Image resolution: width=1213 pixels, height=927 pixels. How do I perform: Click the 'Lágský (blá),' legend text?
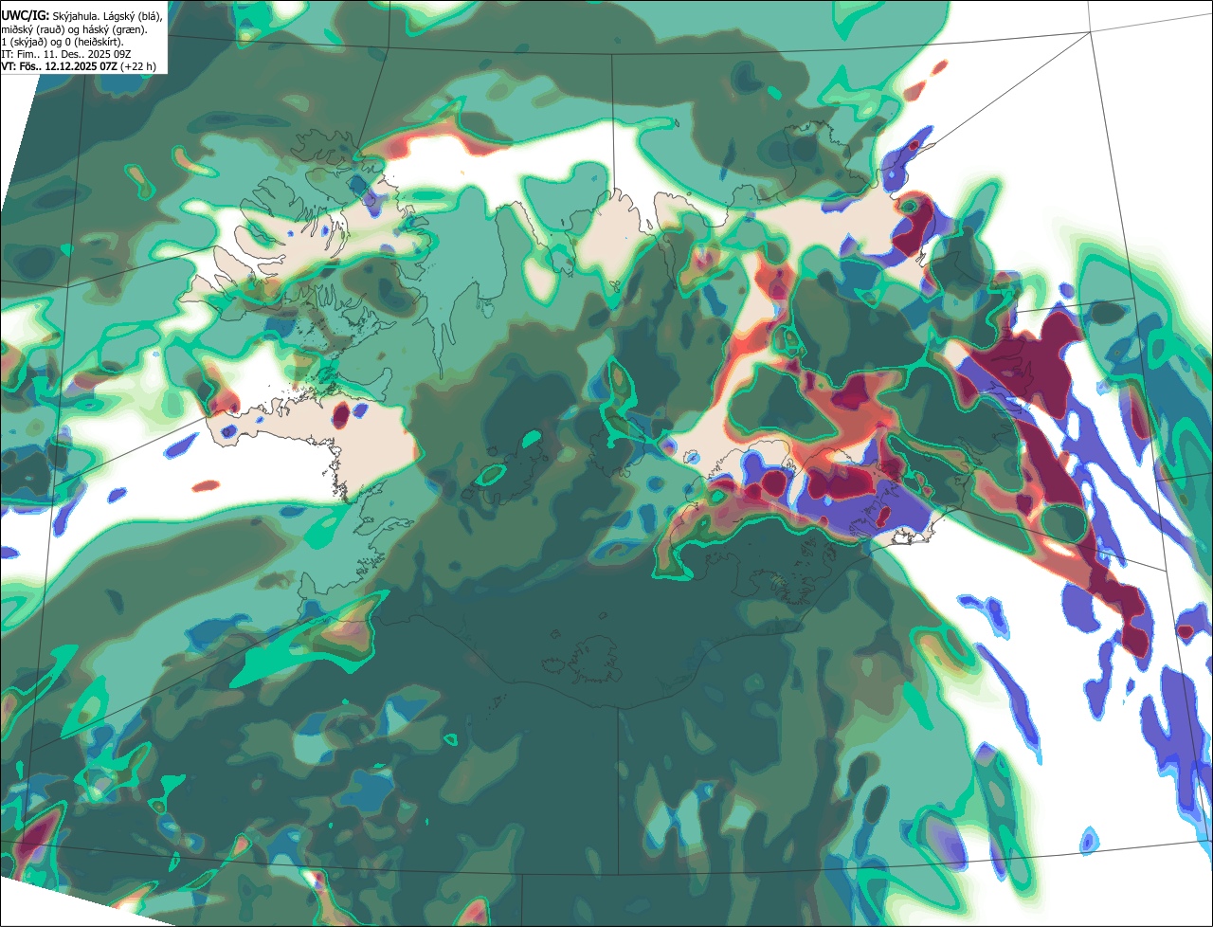[x=133, y=17]
